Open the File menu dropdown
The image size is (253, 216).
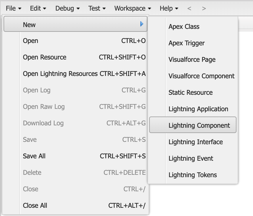13,9
